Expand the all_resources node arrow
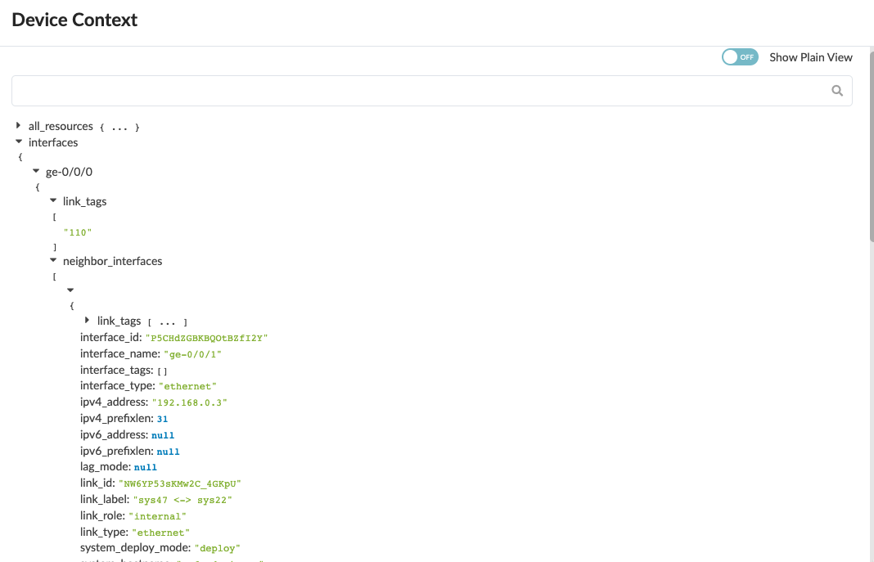The image size is (874, 562). coord(19,126)
